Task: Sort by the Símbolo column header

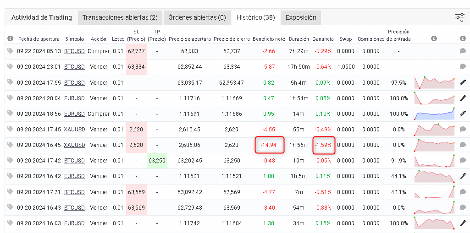Action: (x=74, y=39)
